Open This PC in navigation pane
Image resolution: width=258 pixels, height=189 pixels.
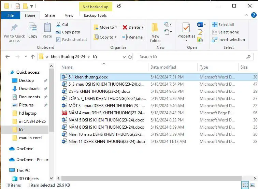pyautogui.click(x=19, y=171)
